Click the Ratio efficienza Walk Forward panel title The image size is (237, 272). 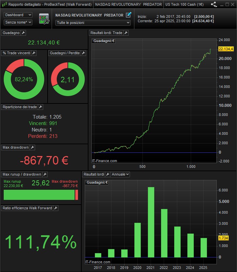point(27,208)
